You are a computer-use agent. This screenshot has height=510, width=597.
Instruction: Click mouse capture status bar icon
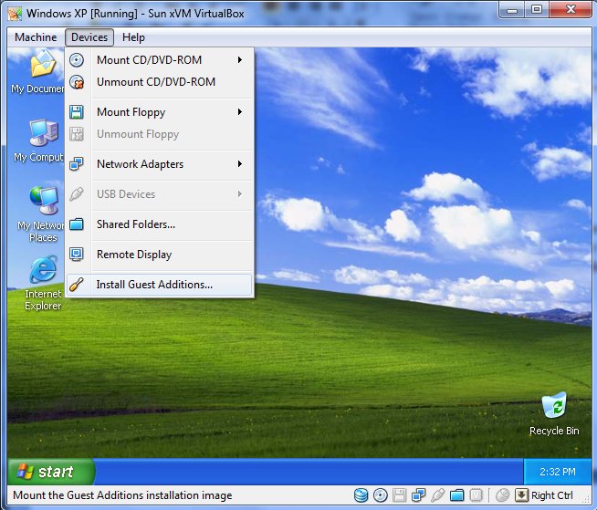coord(503,495)
